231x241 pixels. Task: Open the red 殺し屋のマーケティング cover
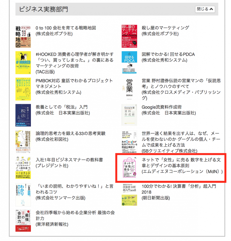[x=129, y=36]
